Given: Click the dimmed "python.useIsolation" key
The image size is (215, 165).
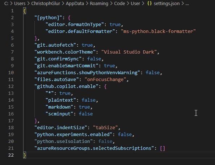Looking at the screenshot, I should (x=64, y=141).
